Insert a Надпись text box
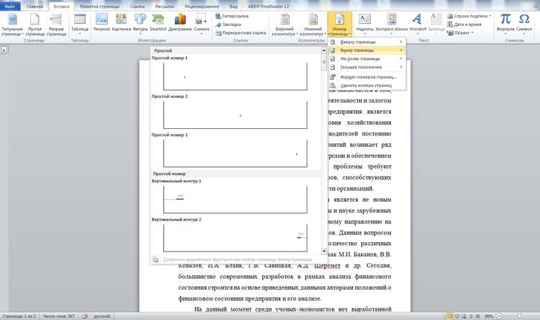This screenshot has height=320, width=540. [365, 24]
